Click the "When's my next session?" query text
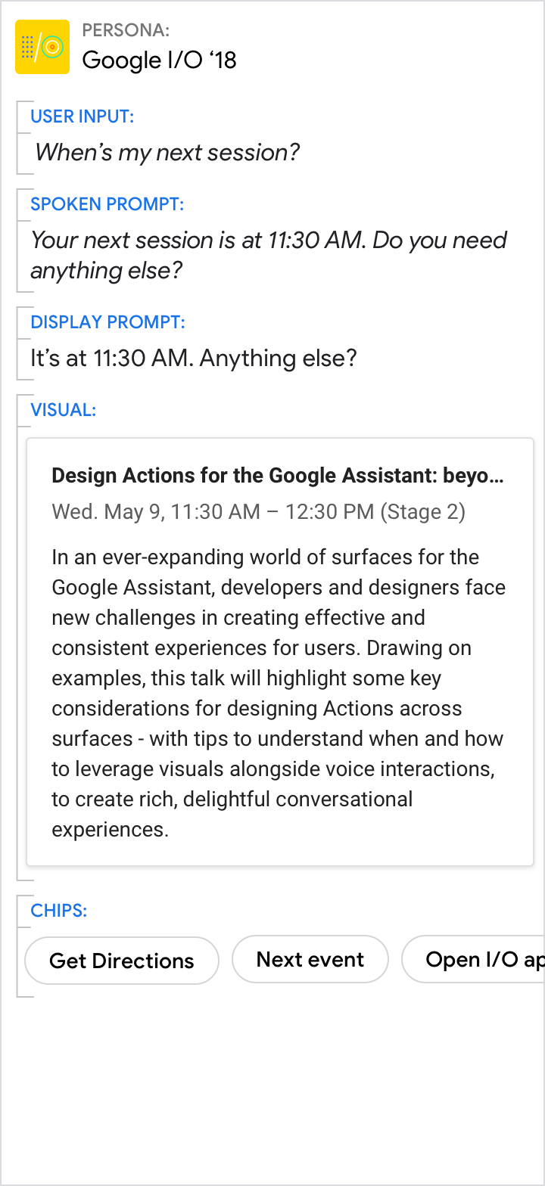 167,153
